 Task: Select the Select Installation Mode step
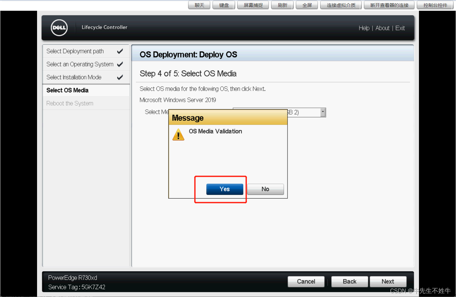click(86, 77)
